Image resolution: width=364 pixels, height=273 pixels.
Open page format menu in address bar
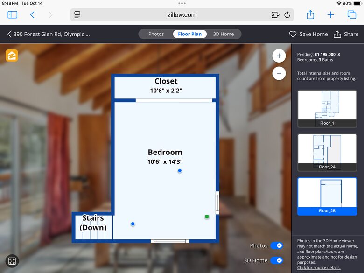[77, 15]
